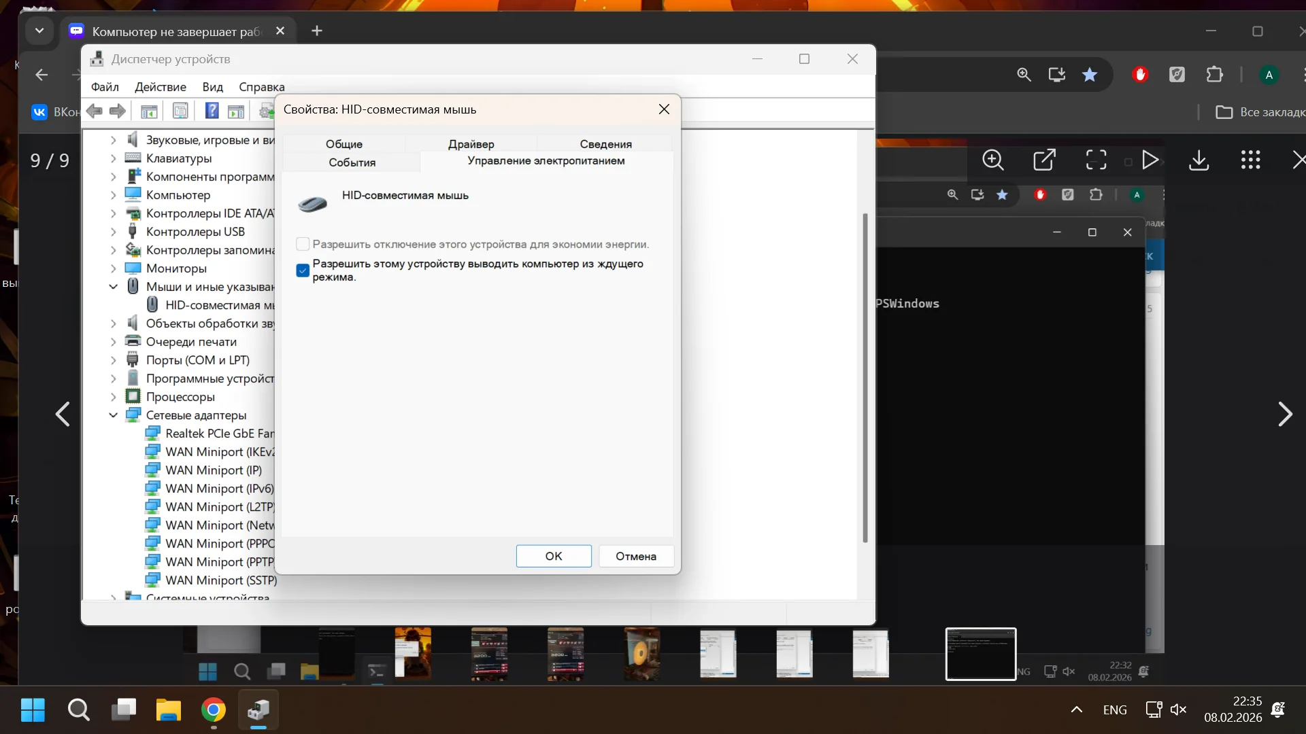Switch to the Драйвер tab
1306x734 pixels.
pos(471,144)
